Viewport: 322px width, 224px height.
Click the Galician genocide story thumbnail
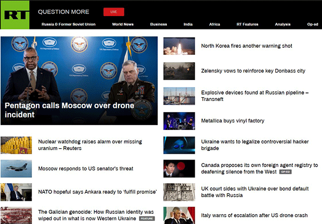tap(16, 215)
